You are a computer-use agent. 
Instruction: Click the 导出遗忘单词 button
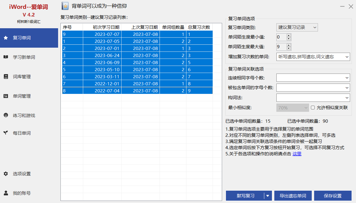pyautogui.click(x=293, y=196)
